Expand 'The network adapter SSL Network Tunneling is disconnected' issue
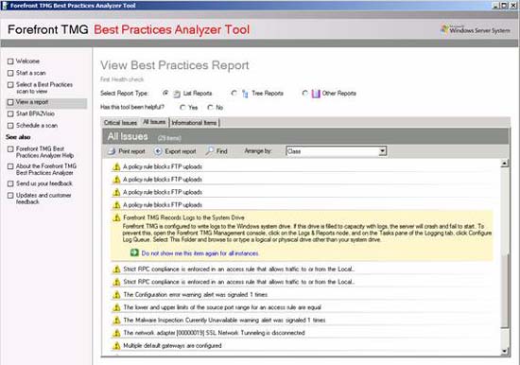This screenshot has height=365, width=520. click(214, 333)
